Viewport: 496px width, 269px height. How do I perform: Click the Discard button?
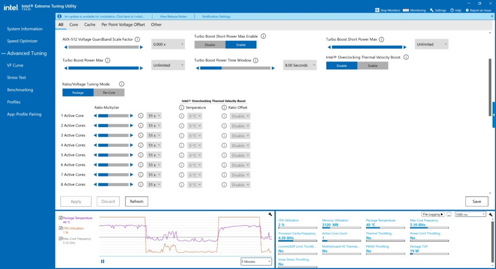[108, 202]
